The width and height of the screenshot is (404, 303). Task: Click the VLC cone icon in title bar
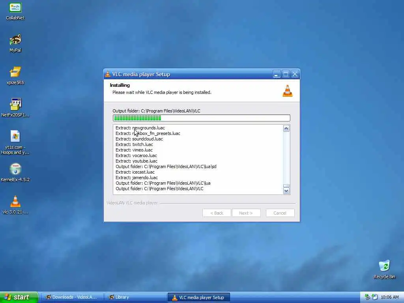108,74
